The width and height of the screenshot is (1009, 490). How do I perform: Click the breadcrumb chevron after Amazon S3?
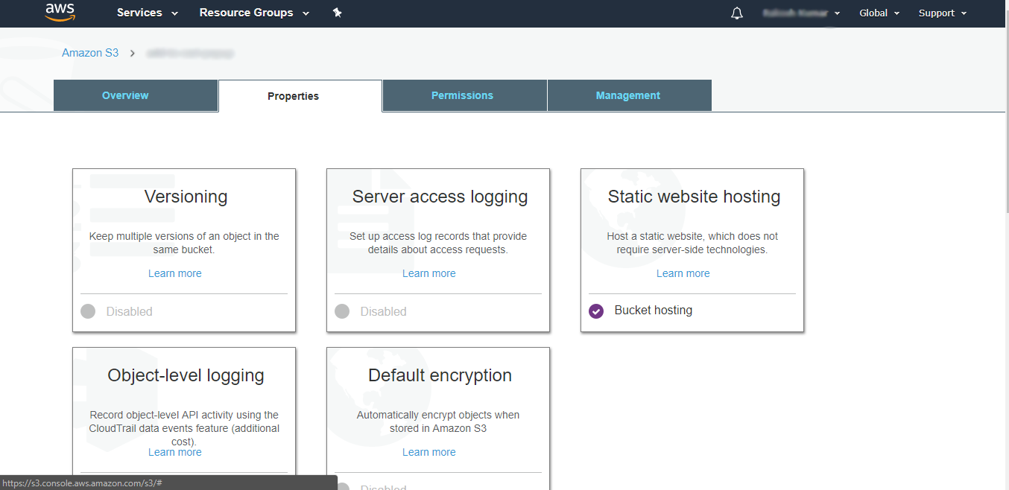(133, 53)
